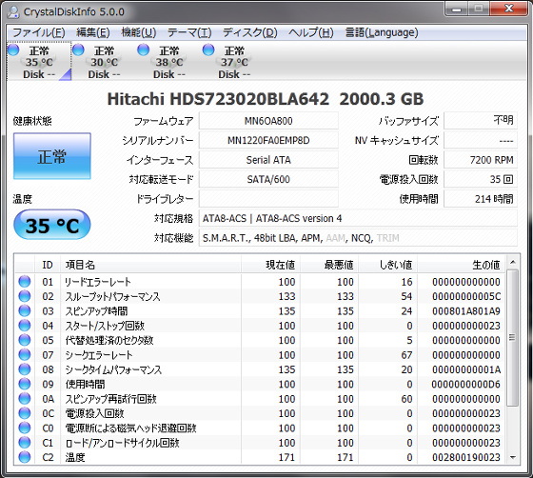Click the serial number field MN1220FA0EMP8D
This screenshot has width=533, height=478.
point(268,140)
